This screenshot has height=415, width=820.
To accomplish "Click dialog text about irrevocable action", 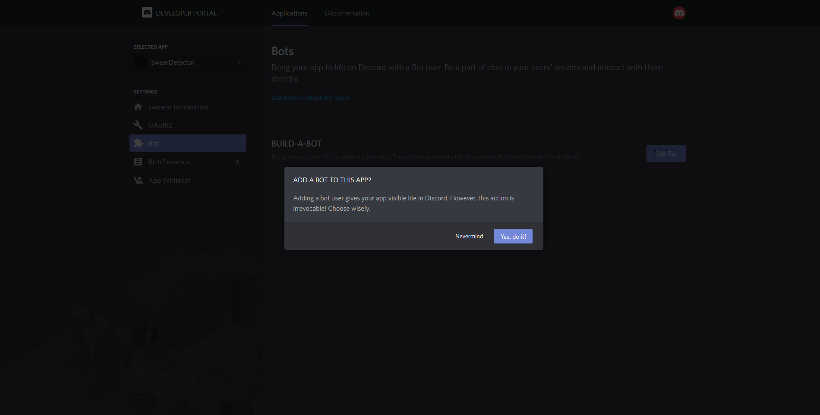I will (x=404, y=203).
